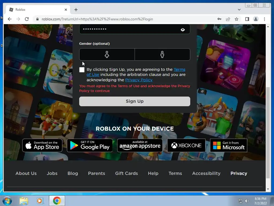Open a new browser tab
The image size is (274, 206).
tap(76, 10)
